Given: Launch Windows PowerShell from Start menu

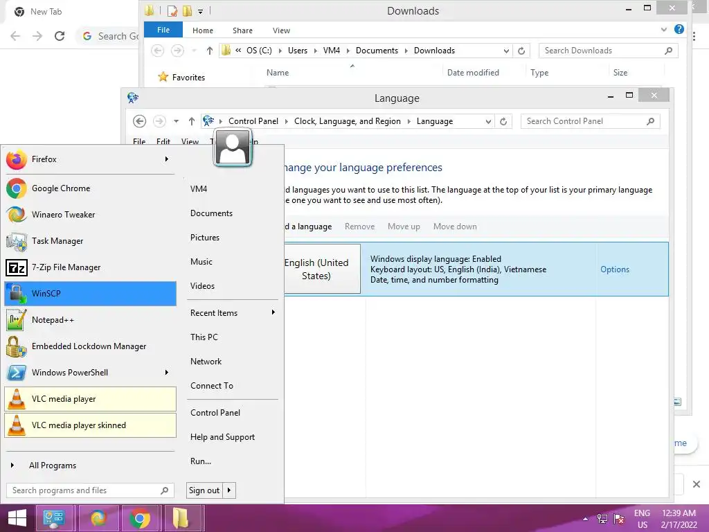Looking at the screenshot, I should 90,372.
